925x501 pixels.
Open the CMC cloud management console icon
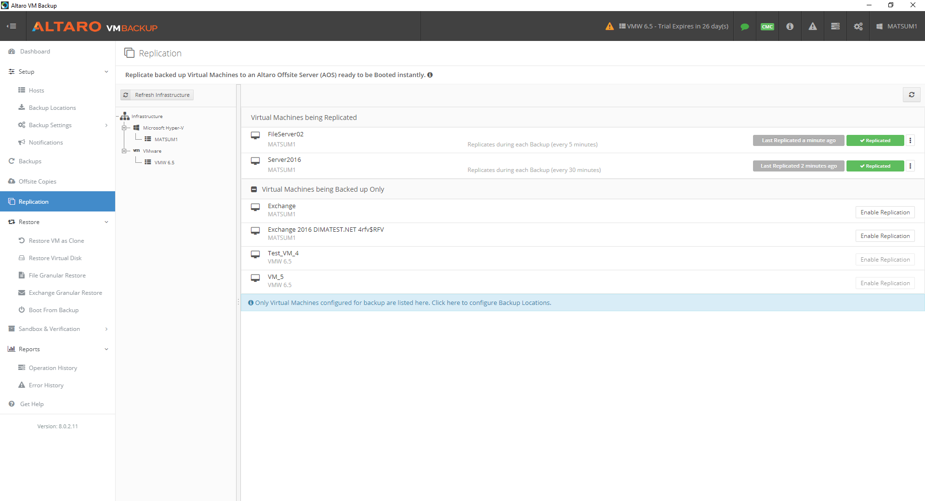pos(767,26)
